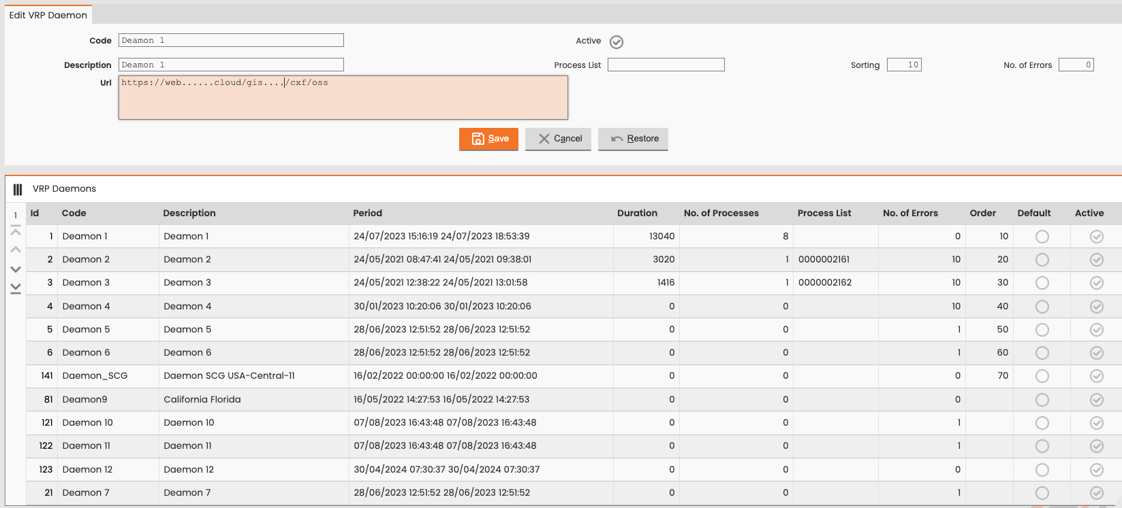Sort table by Id column header
The image size is (1122, 508).
coord(35,213)
